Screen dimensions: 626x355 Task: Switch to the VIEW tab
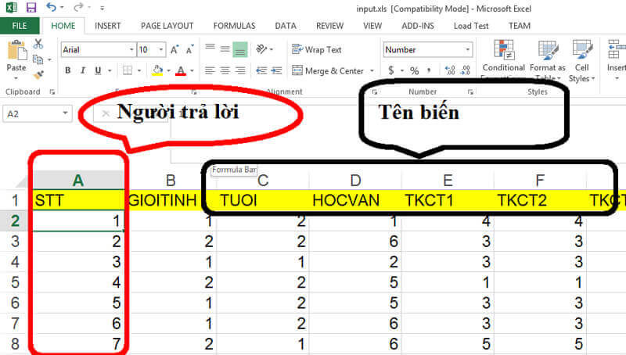click(x=372, y=26)
